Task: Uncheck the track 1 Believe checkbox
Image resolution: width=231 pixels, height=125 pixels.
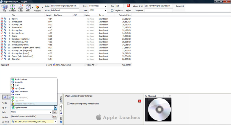Action: click(x=2, y=19)
